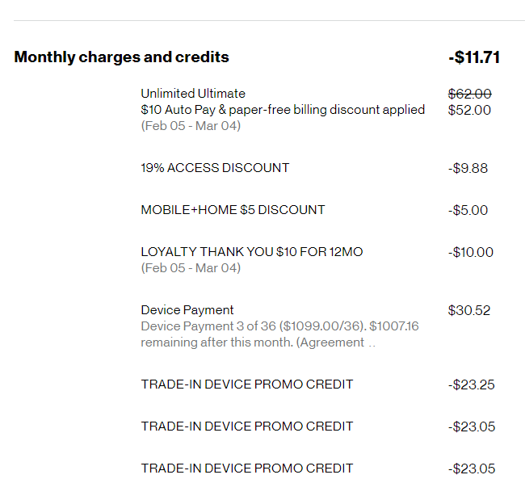This screenshot has height=500, width=525.
Task: Click LOYALTY THANK YOU $10 FOR 12MO
Action: pyautogui.click(x=252, y=252)
